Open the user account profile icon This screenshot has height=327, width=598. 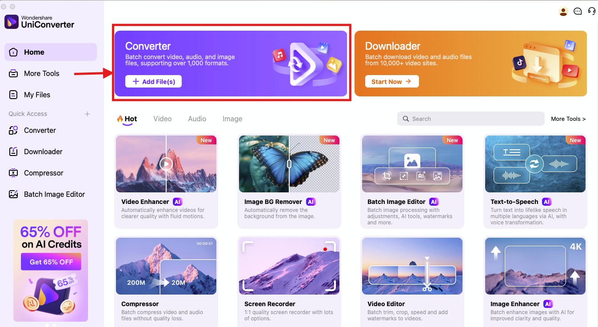click(563, 12)
